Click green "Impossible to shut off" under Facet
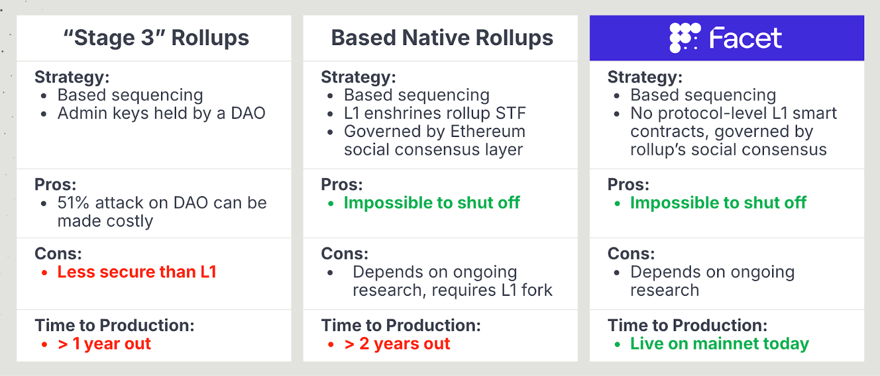The image size is (880, 376). click(x=718, y=203)
